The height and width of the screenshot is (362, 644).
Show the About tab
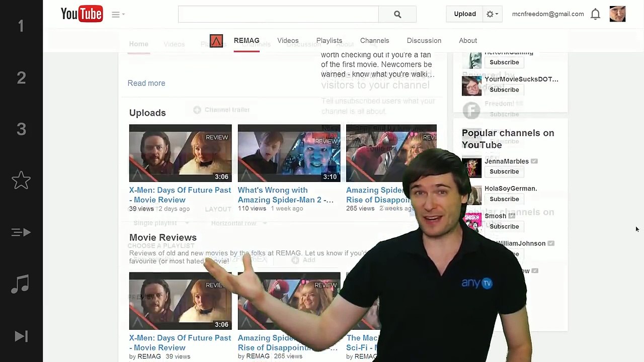(468, 41)
